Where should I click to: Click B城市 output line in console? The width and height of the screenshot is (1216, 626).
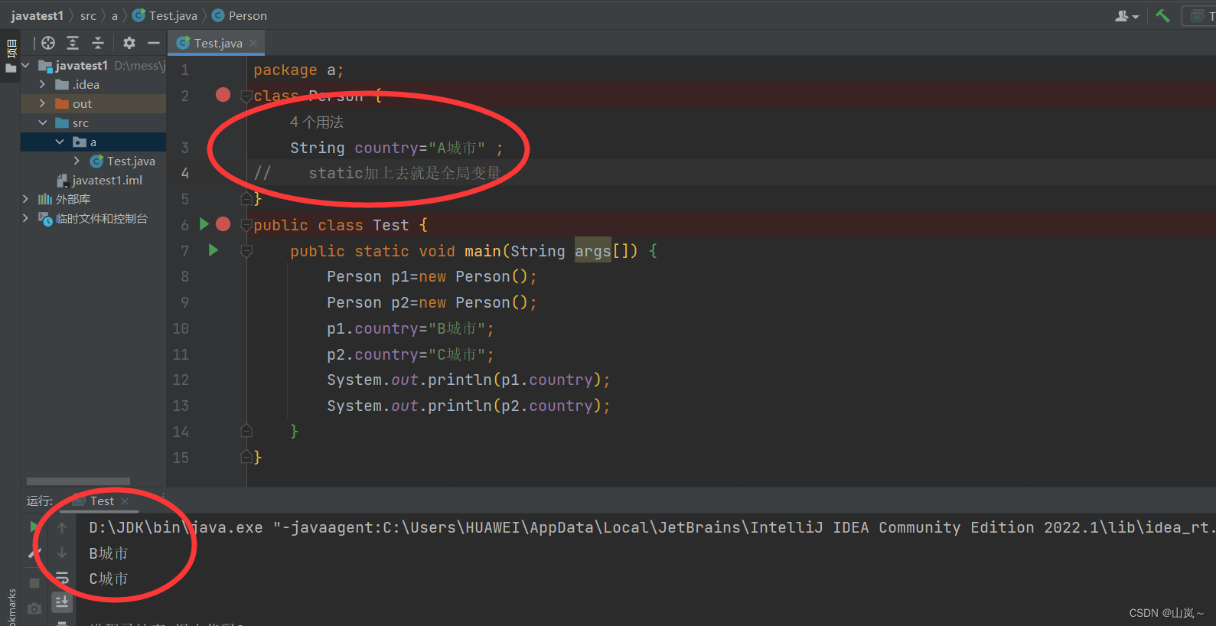tap(109, 553)
